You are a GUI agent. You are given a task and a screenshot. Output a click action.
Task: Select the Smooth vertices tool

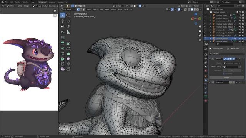click(x=68, y=59)
